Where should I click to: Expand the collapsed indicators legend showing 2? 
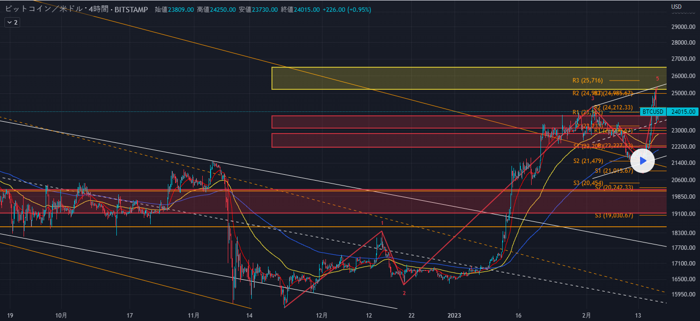pyautogui.click(x=12, y=23)
